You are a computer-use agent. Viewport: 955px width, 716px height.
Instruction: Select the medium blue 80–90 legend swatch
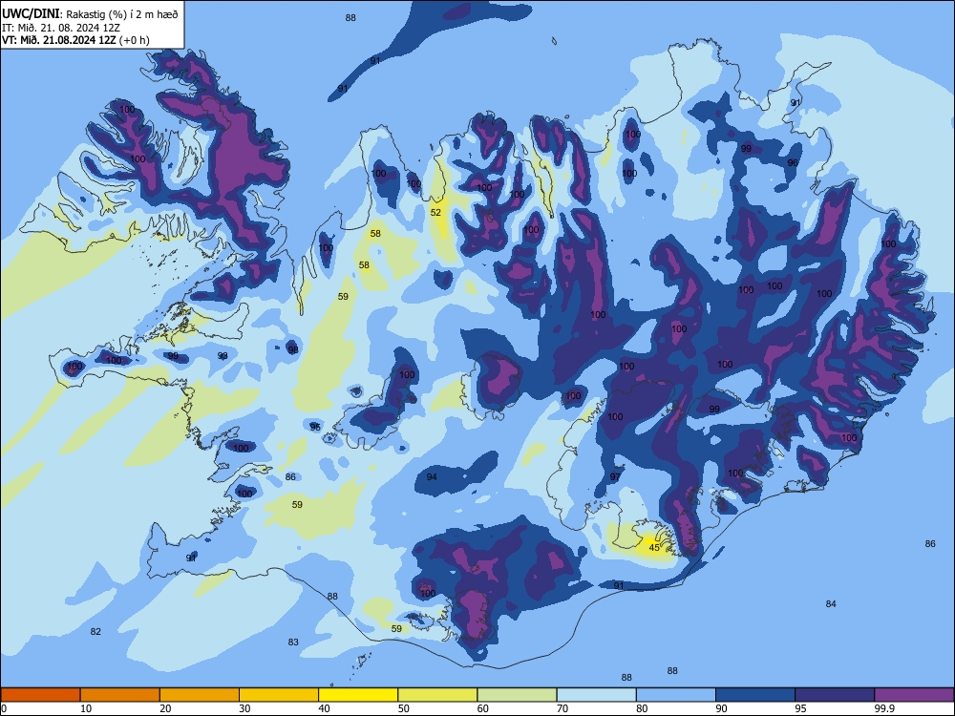676,695
